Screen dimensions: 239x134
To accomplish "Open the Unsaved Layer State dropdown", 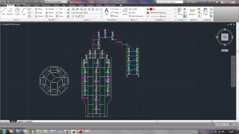I will click(x=87, y=13).
